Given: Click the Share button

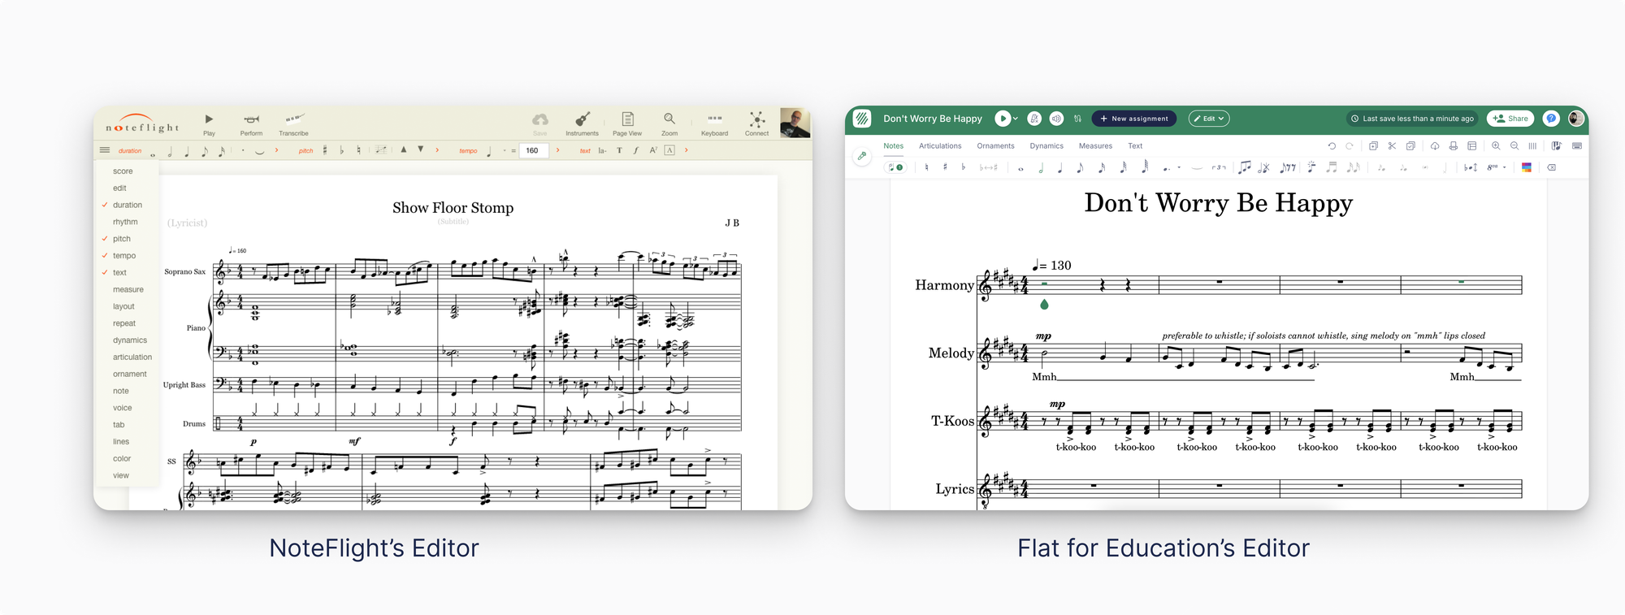Looking at the screenshot, I should (x=1510, y=119).
